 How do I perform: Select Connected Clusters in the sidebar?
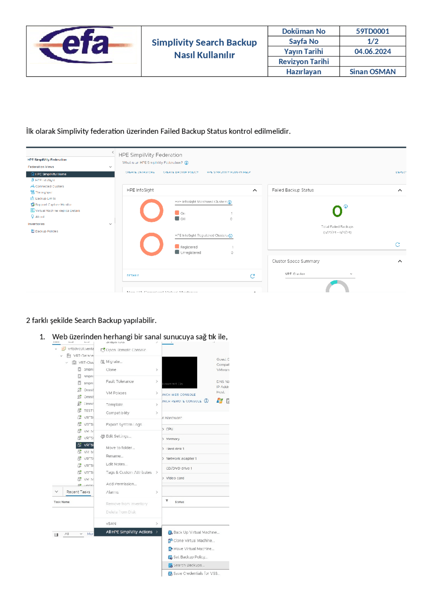click(x=49, y=186)
